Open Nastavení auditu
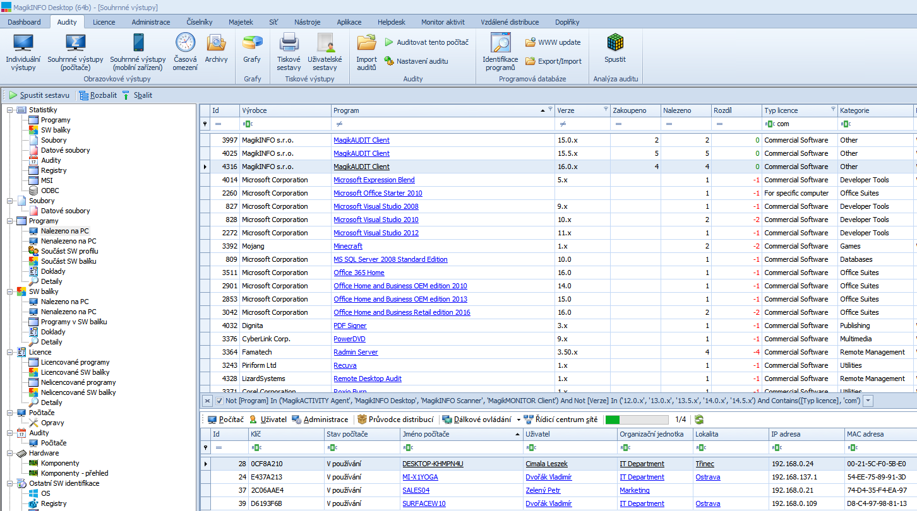 pyautogui.click(x=416, y=61)
